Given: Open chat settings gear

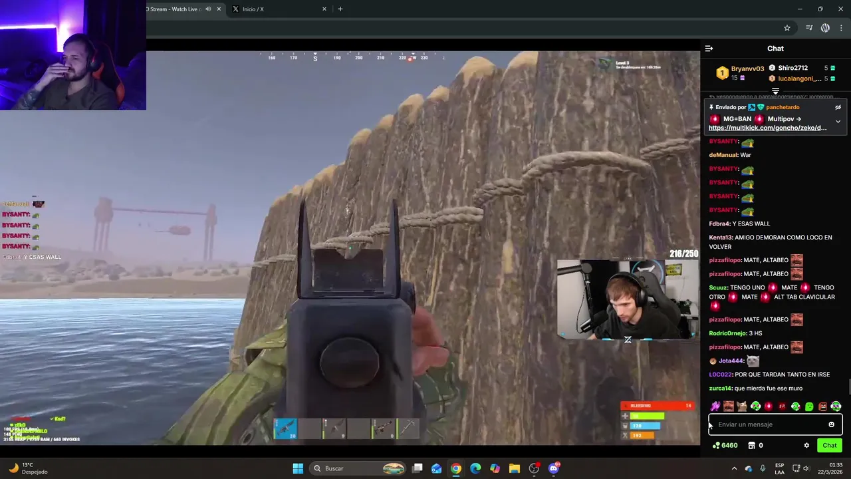Looking at the screenshot, I should (x=806, y=445).
